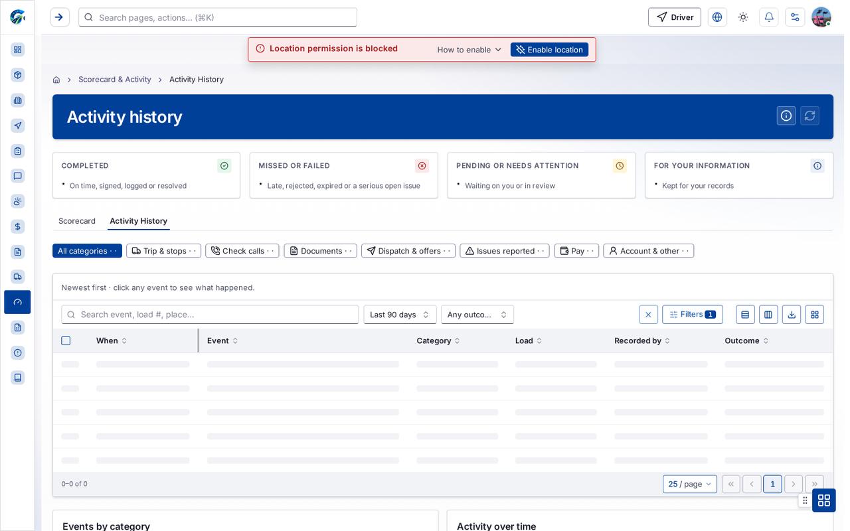Sort by the Outcome column
The width and height of the screenshot is (850, 531).
click(x=746, y=341)
